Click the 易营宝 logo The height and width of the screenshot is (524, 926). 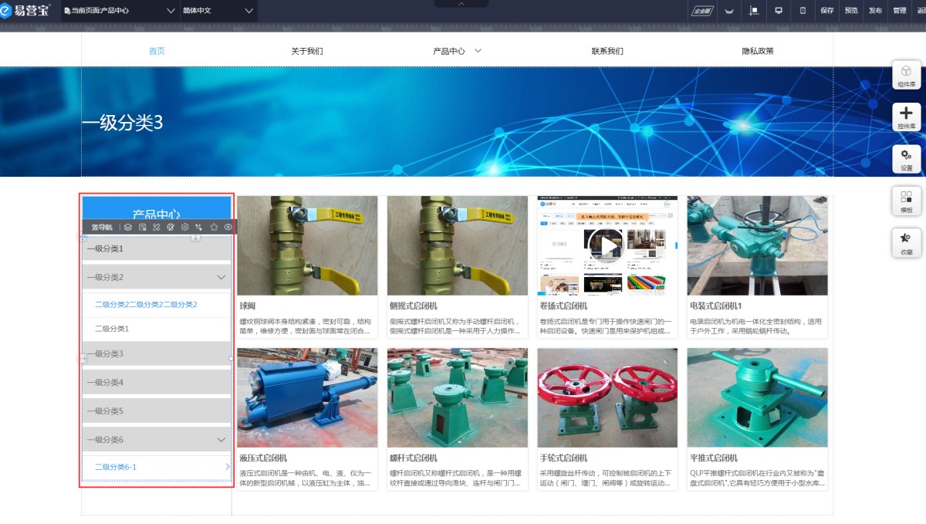click(25, 11)
